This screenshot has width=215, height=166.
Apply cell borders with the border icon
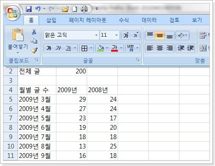coord(84,48)
